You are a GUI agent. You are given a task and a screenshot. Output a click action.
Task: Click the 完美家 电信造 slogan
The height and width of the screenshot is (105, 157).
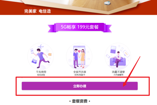coord(37,11)
